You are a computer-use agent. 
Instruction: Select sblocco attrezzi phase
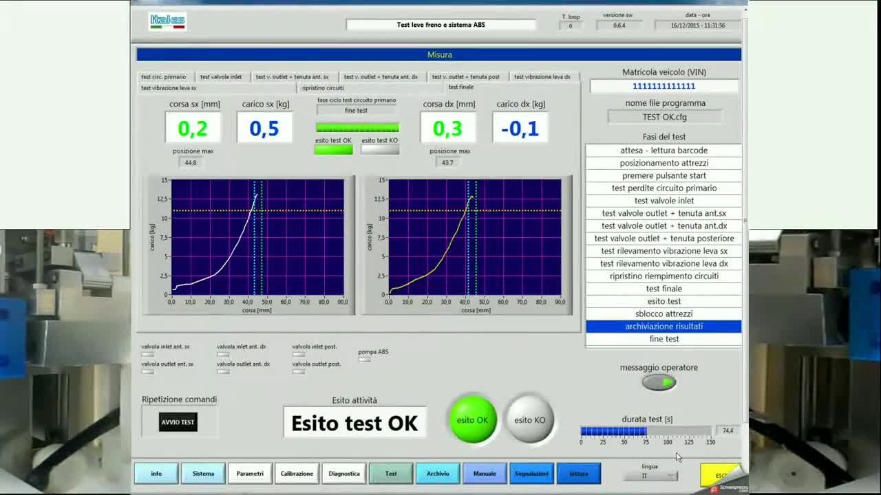click(664, 313)
